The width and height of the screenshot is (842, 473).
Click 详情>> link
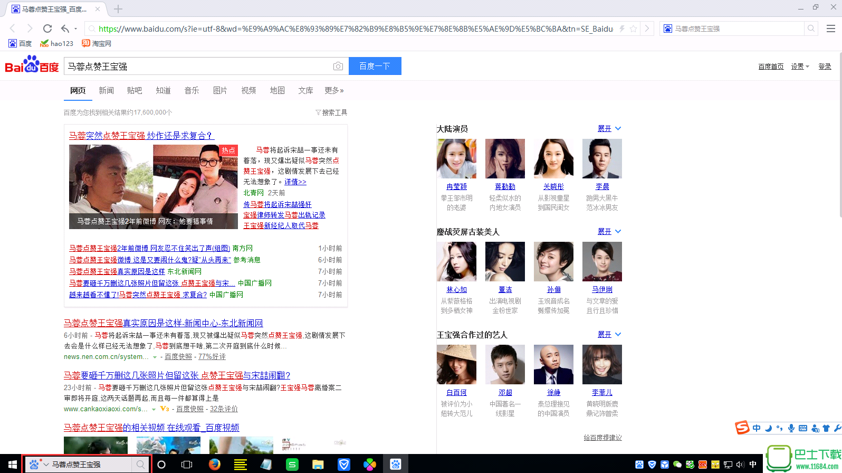tap(295, 182)
